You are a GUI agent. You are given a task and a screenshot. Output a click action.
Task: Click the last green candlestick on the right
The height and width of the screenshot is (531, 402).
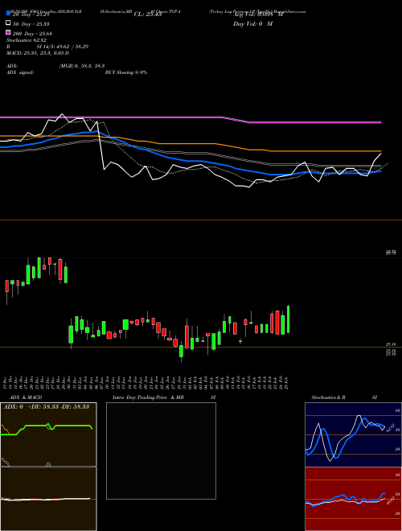click(x=289, y=319)
